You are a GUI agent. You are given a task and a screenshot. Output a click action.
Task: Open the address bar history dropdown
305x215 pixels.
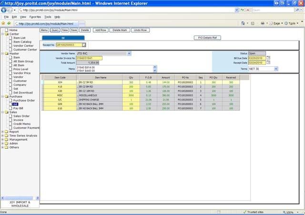point(236,10)
